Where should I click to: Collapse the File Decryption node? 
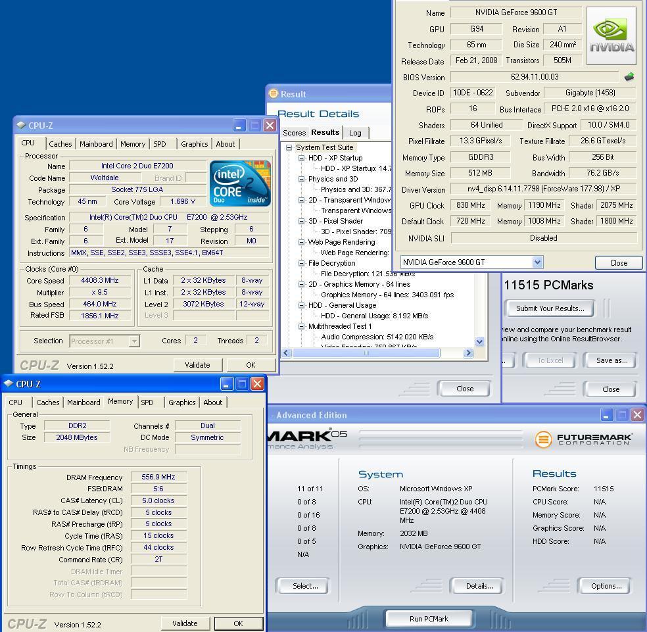tap(302, 263)
